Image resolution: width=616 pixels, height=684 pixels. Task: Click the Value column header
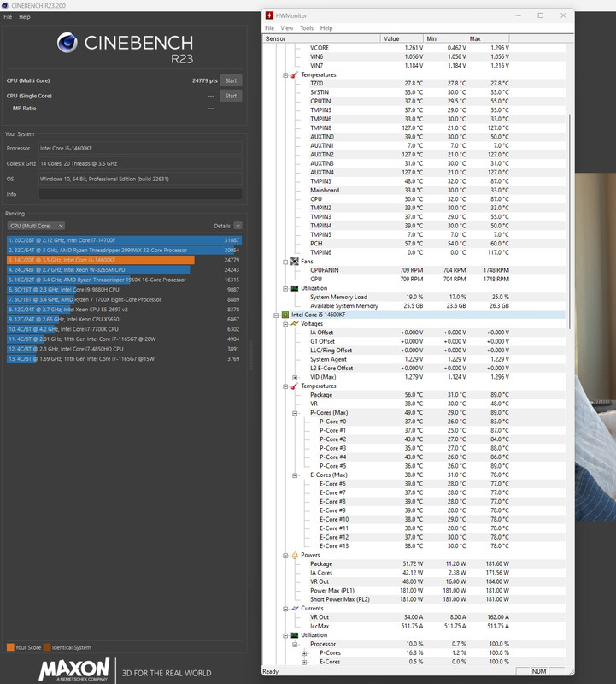pos(402,38)
